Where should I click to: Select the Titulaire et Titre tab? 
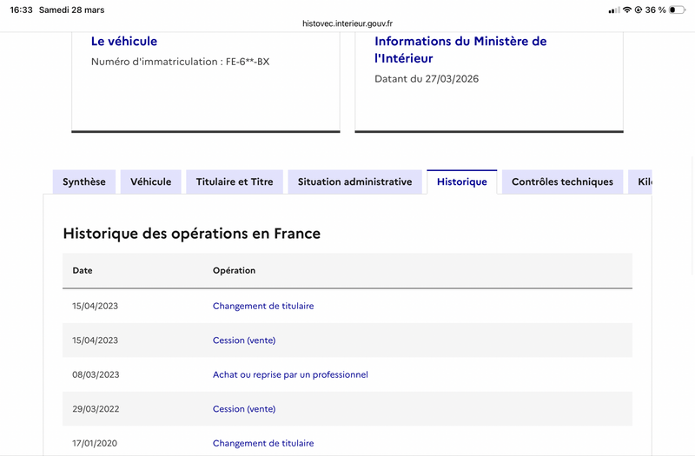pos(235,182)
